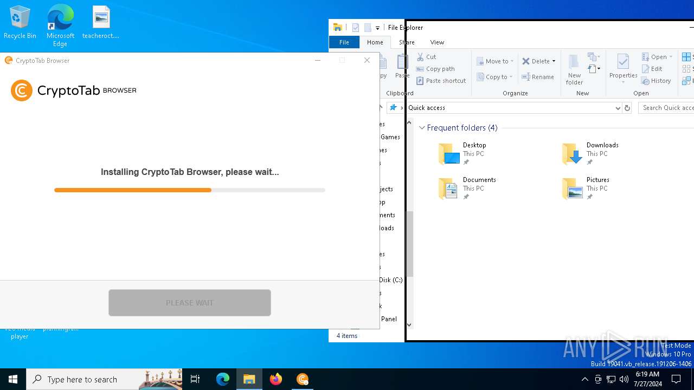Click the volume icon in system tray
Viewport: 694px width, 390px height.
point(624,379)
